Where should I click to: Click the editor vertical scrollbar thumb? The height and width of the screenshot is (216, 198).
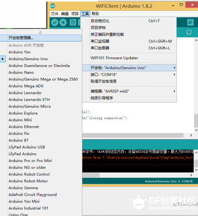tap(196, 121)
